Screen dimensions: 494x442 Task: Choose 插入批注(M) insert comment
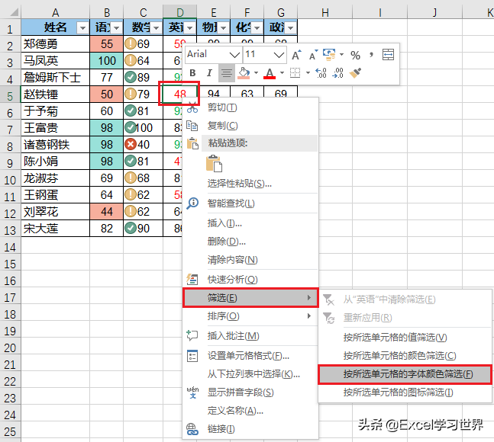(x=250, y=336)
